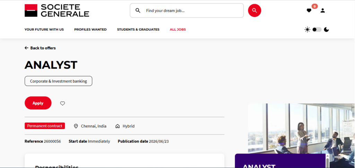Click the location pin icon by Chennai
This screenshot has height=168, width=355.
[76, 126]
